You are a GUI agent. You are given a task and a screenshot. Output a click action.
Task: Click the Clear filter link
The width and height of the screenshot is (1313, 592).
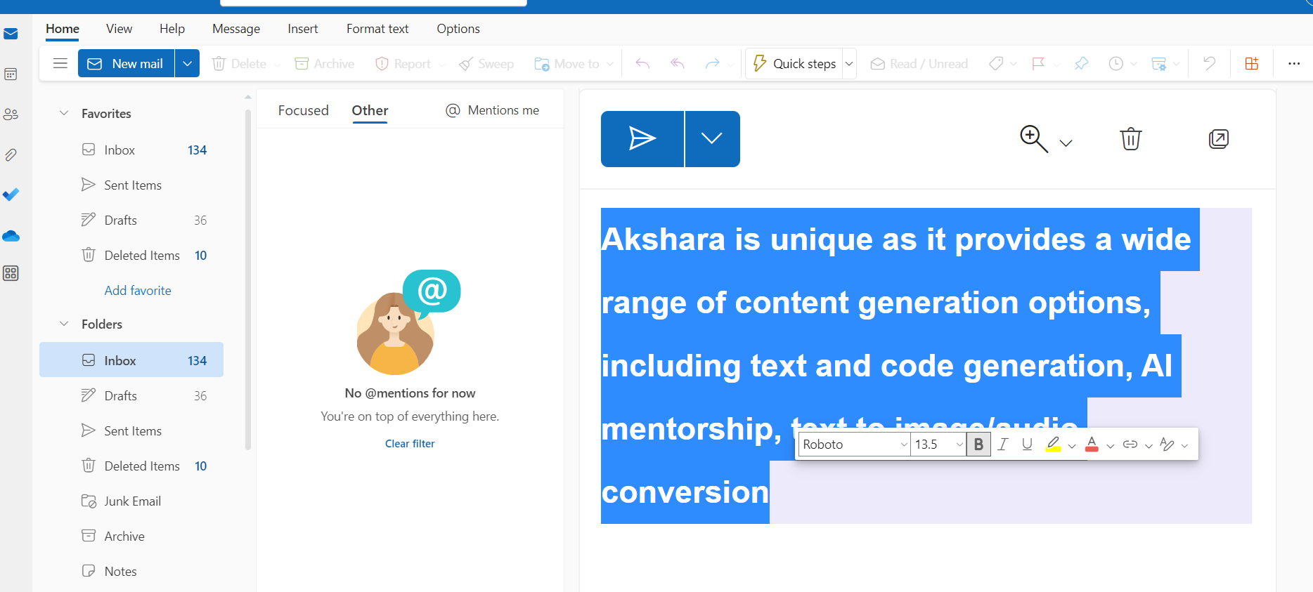pyautogui.click(x=410, y=444)
